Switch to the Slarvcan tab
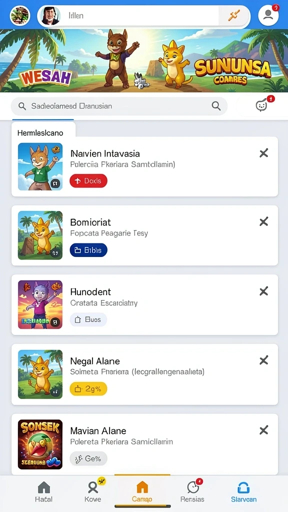288x512 pixels. [243, 492]
